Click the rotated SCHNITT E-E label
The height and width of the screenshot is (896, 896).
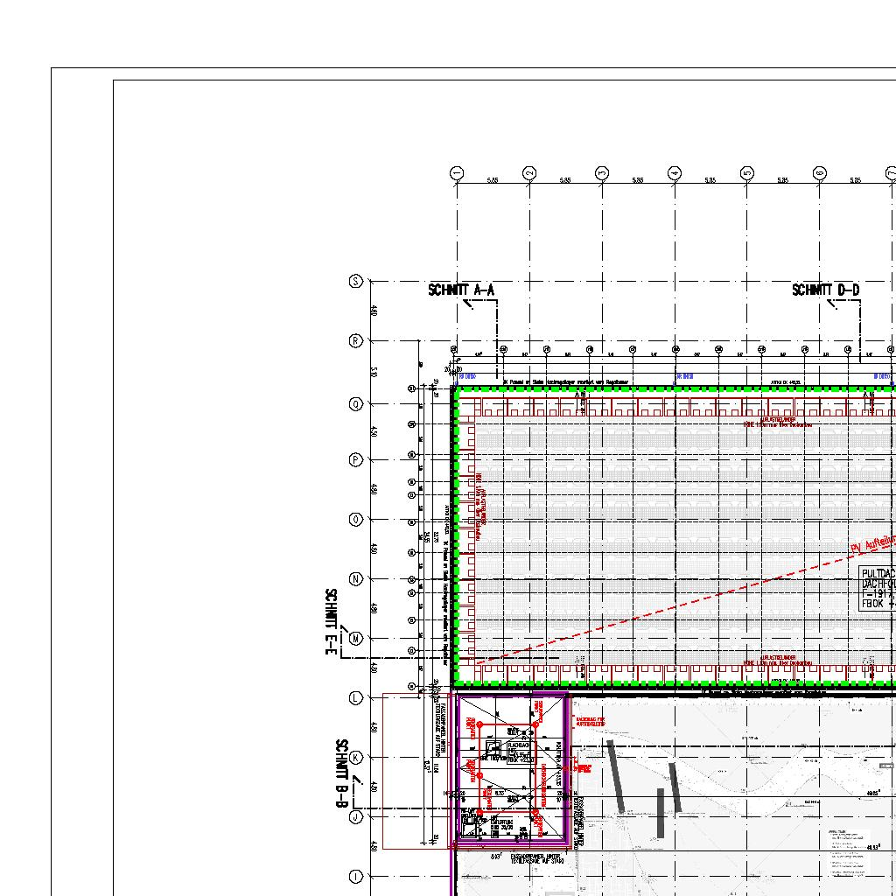[x=332, y=621]
